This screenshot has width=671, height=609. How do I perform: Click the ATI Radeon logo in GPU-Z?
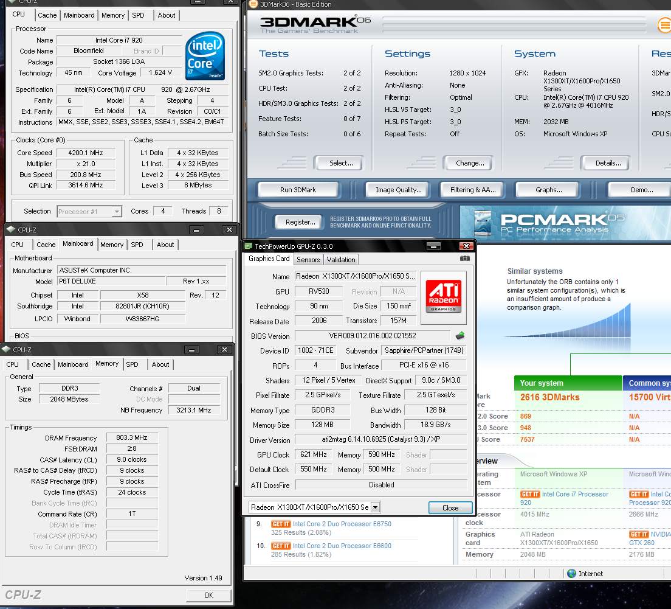tap(443, 297)
